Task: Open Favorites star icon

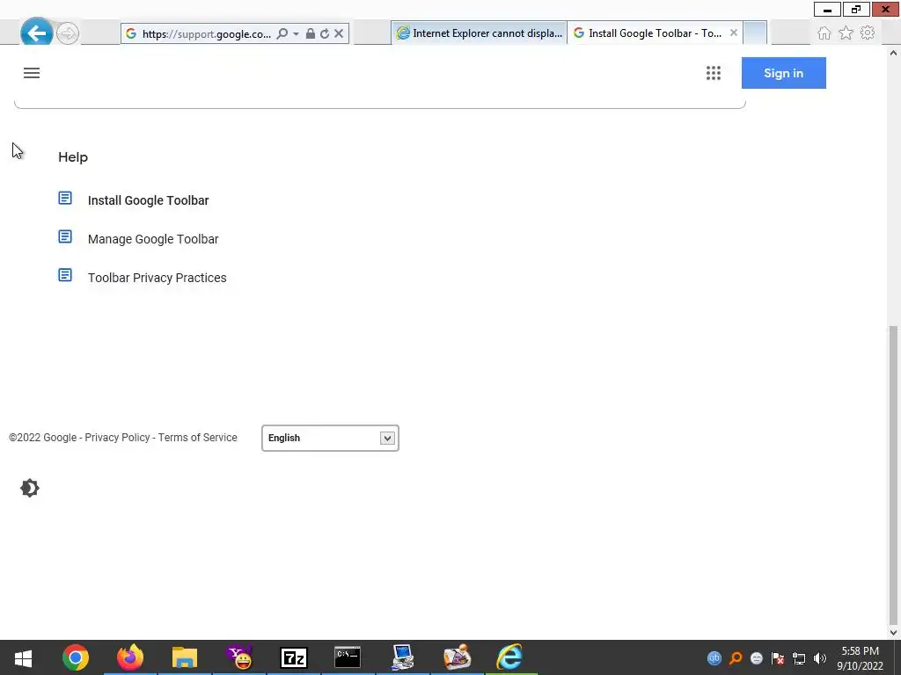Action: 846,33
